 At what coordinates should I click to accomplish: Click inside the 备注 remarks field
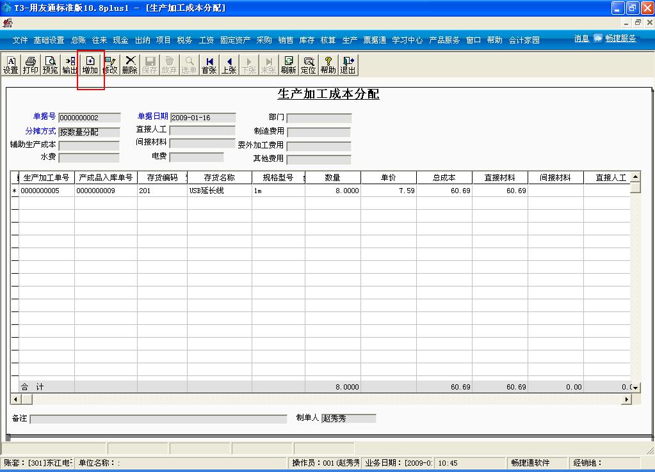[160, 419]
